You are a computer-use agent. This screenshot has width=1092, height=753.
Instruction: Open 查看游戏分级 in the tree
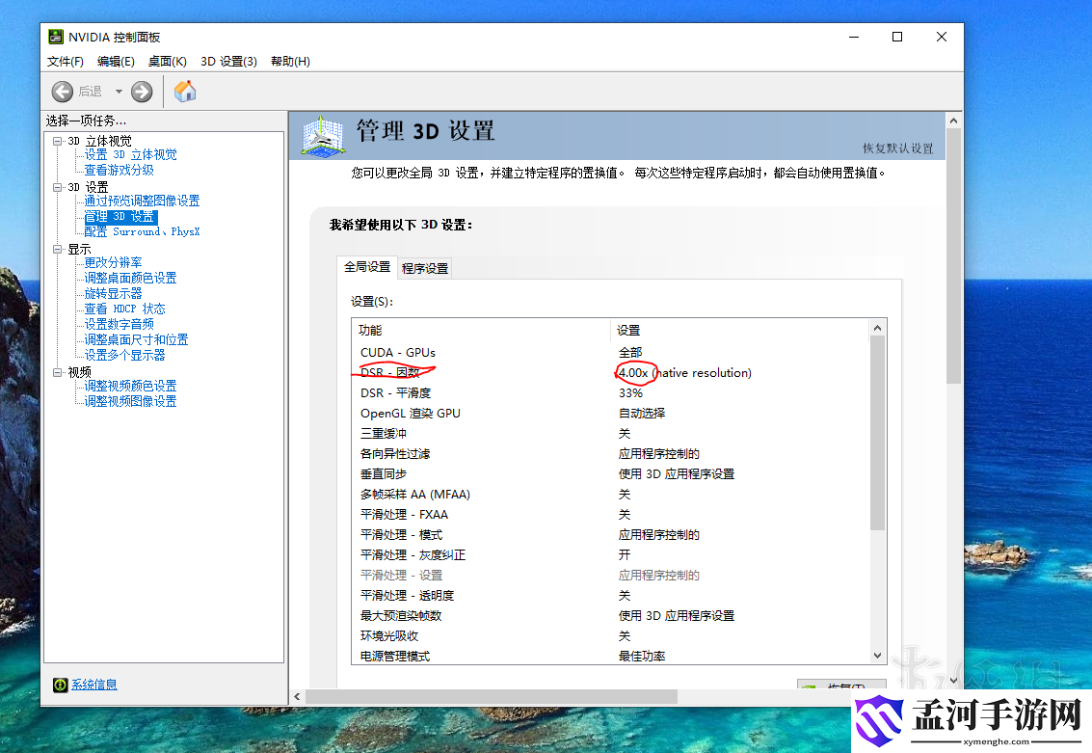120,170
